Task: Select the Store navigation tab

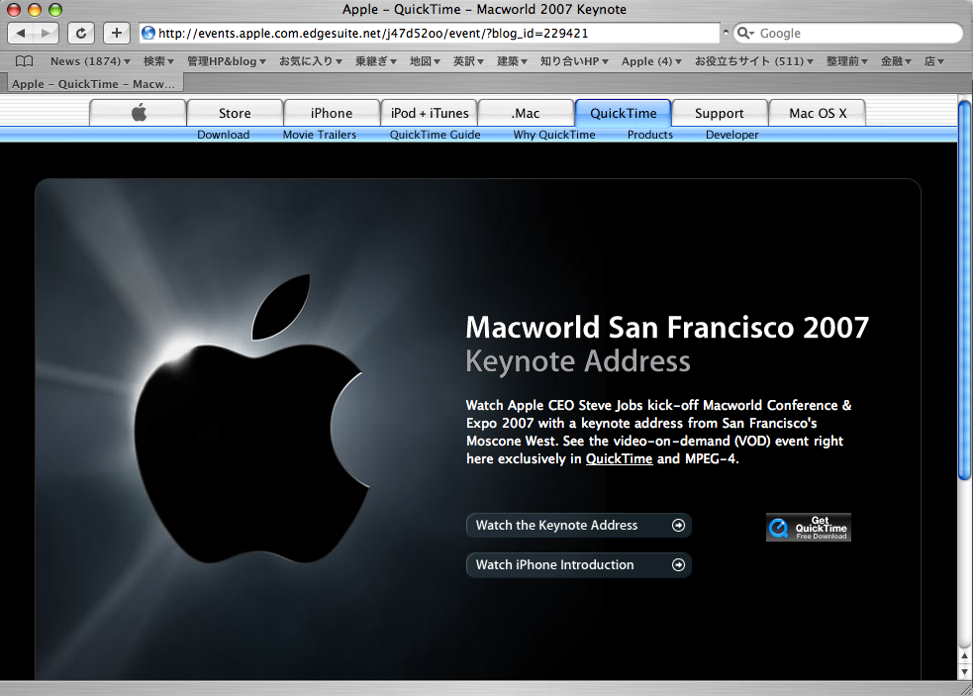Action: pyautogui.click(x=235, y=113)
